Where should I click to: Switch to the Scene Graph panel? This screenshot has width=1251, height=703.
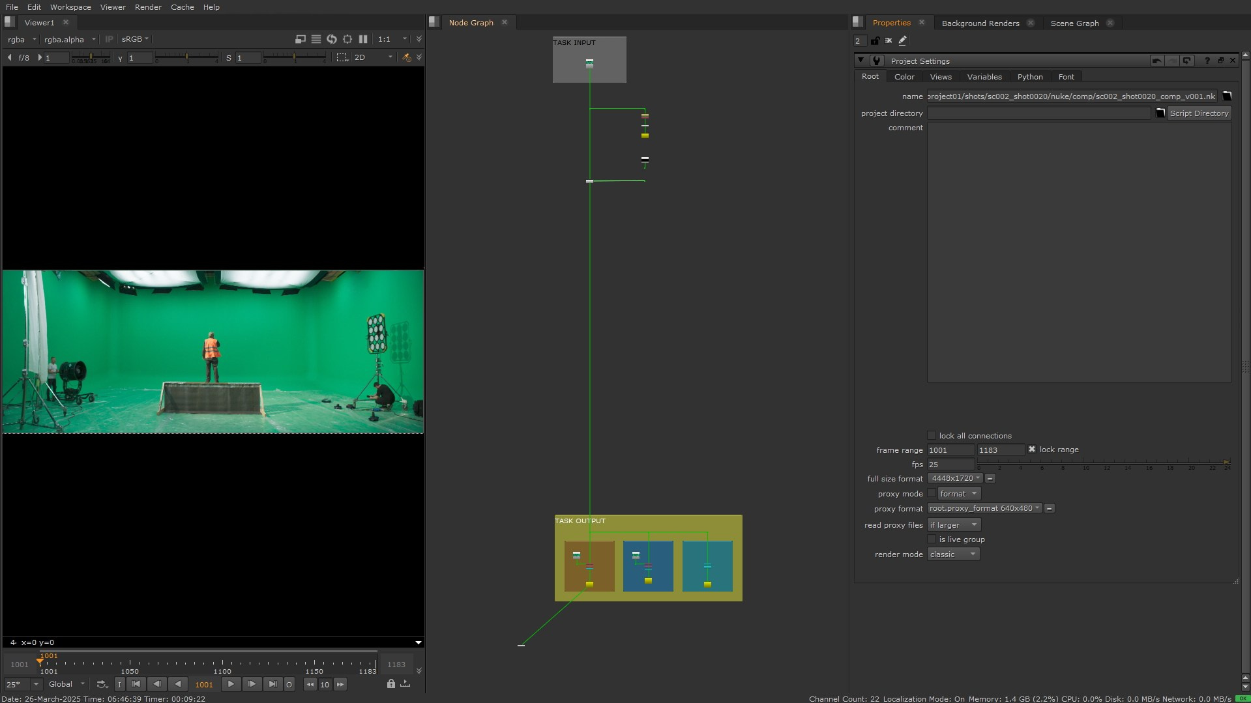tap(1074, 23)
